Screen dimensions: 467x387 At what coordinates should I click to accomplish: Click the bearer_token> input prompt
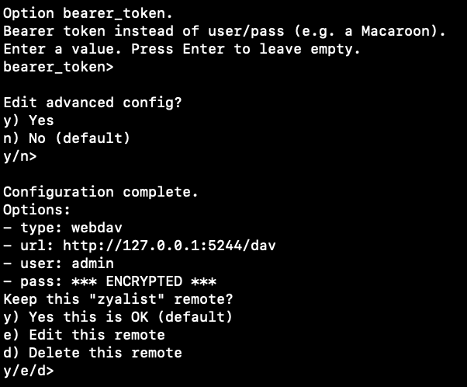pos(58,67)
